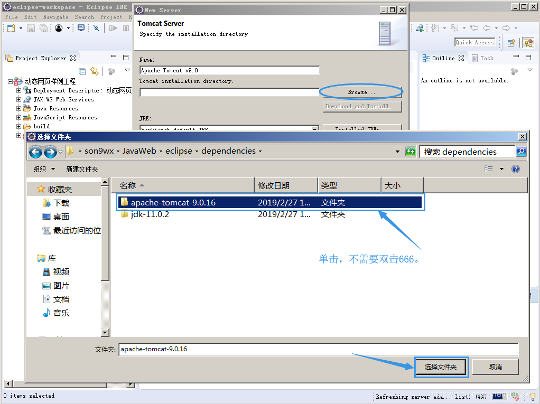Image resolution: width=540 pixels, height=404 pixels.
Task: Click the 取消 button
Action: click(495, 367)
